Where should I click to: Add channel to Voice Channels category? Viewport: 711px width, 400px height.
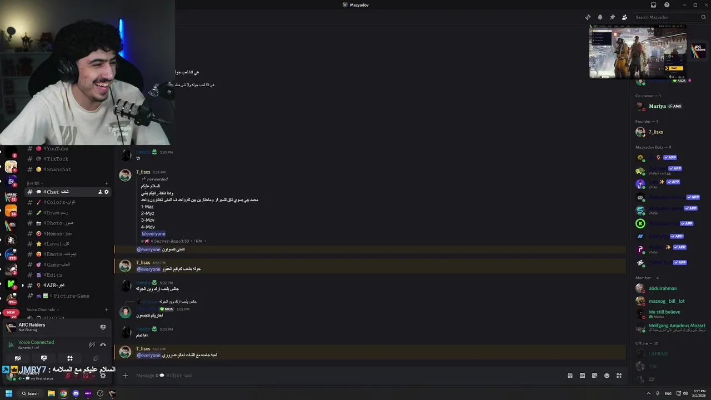click(107, 309)
